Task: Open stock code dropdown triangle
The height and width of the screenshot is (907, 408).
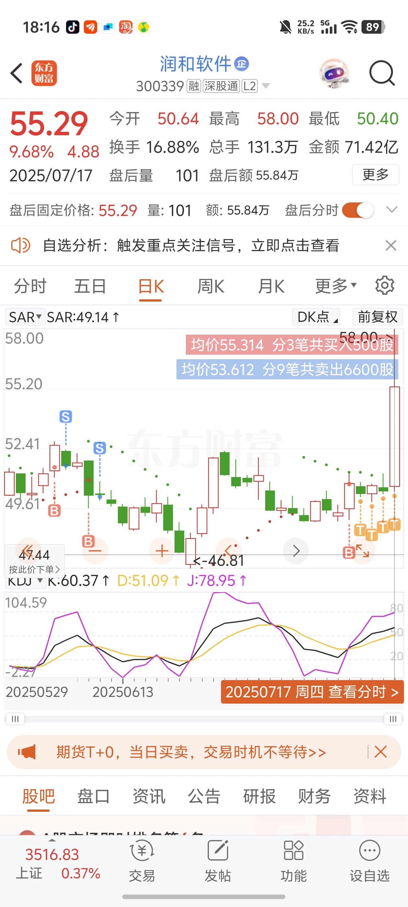Action: pyautogui.click(x=266, y=86)
